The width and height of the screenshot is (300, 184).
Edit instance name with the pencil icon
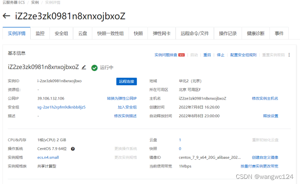pyautogui.click(x=84, y=67)
